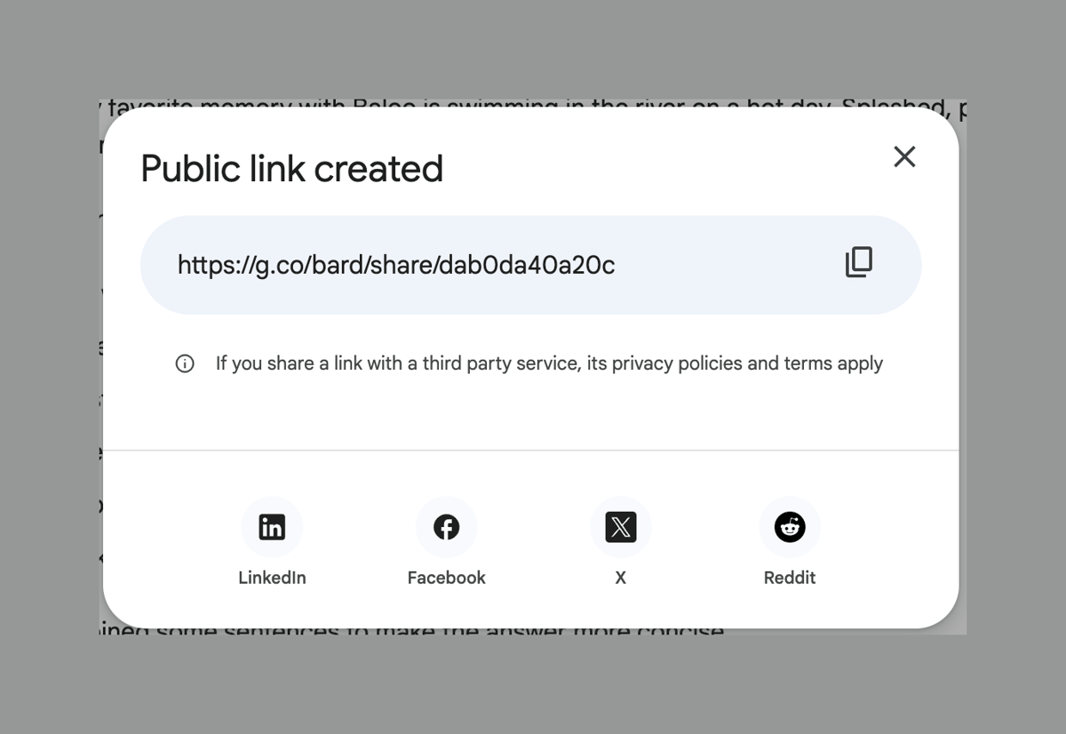
Task: Click inside the link field
Action: coord(533,264)
